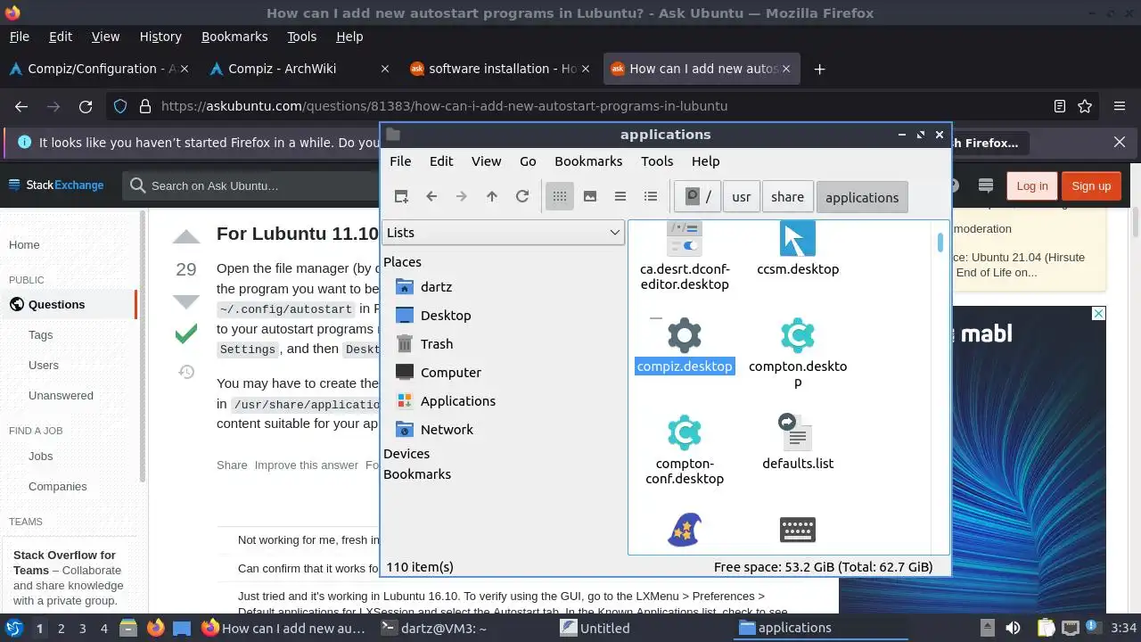
Task: Go forward in file manager history
Action: [x=462, y=197]
